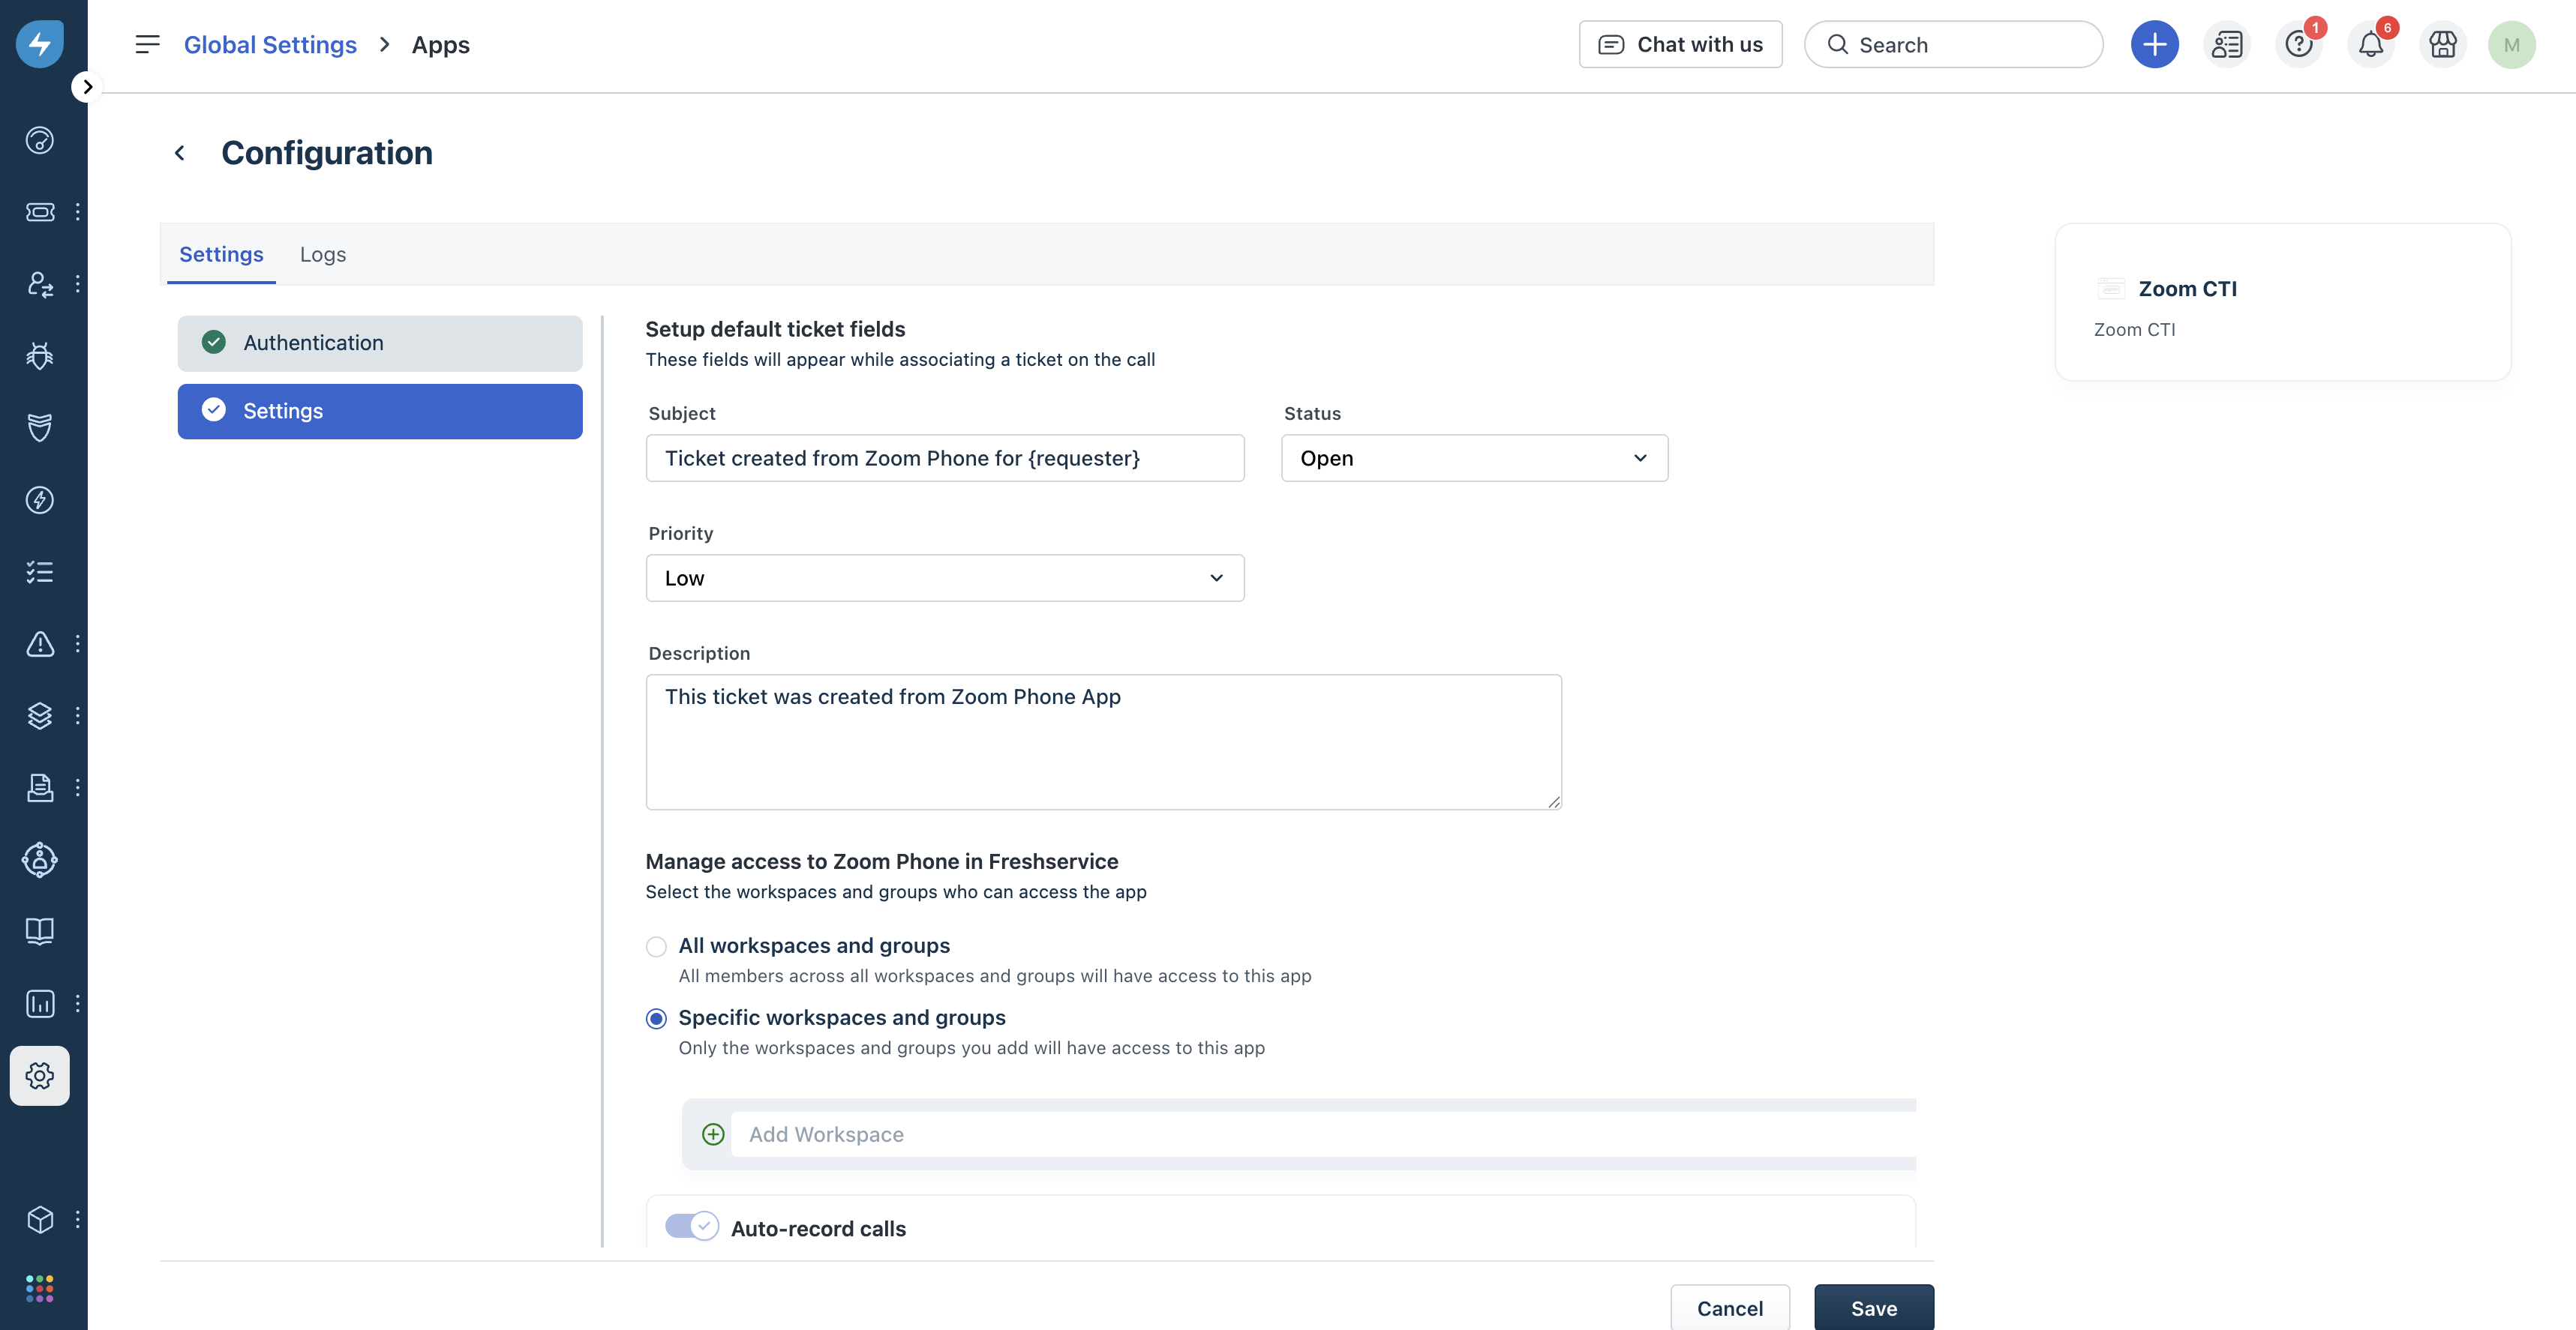
Task: Select Specific workspaces and groups radio
Action: click(656, 1018)
